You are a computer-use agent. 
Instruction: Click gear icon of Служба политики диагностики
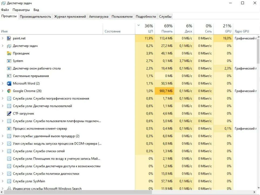click(9, 174)
